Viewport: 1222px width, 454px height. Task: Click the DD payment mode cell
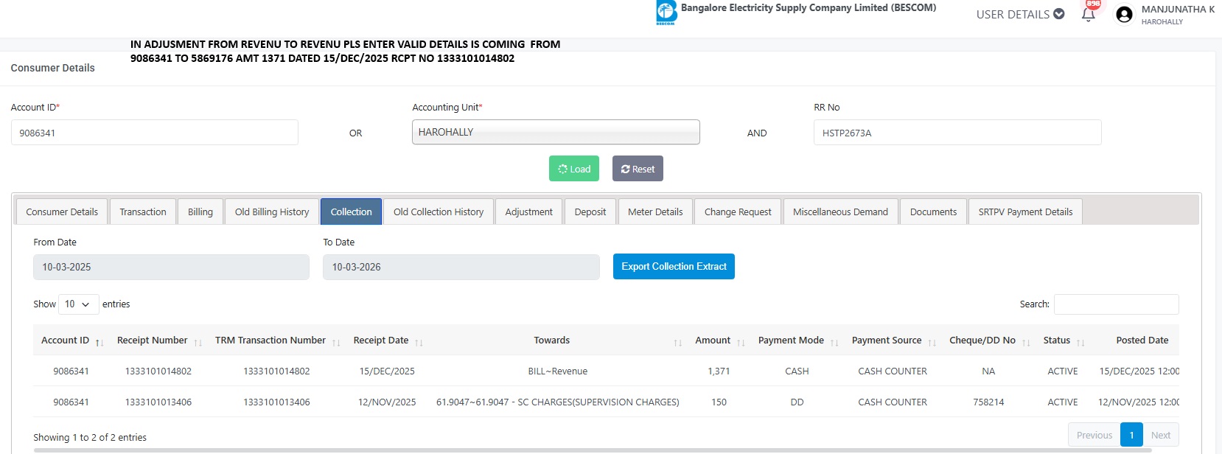pos(797,402)
